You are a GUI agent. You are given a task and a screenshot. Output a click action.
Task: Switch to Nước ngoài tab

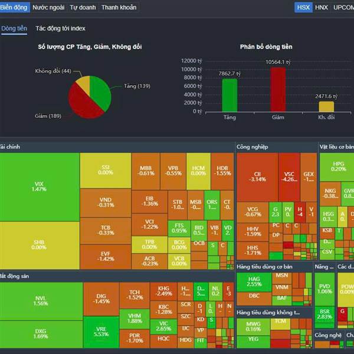pyautogui.click(x=48, y=8)
